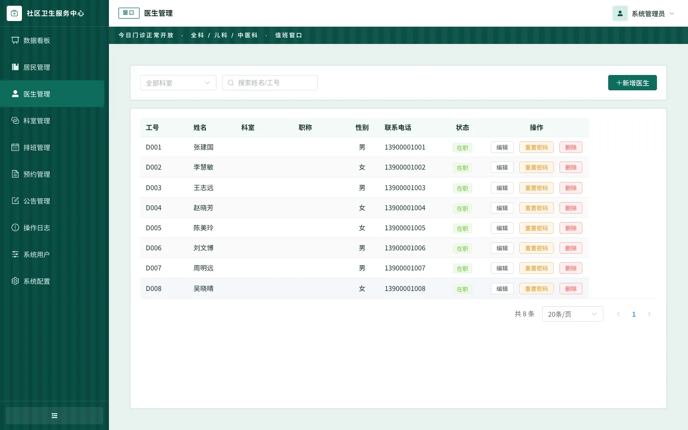
Task: Click the 操作日志 sidebar icon
Action: [15, 227]
